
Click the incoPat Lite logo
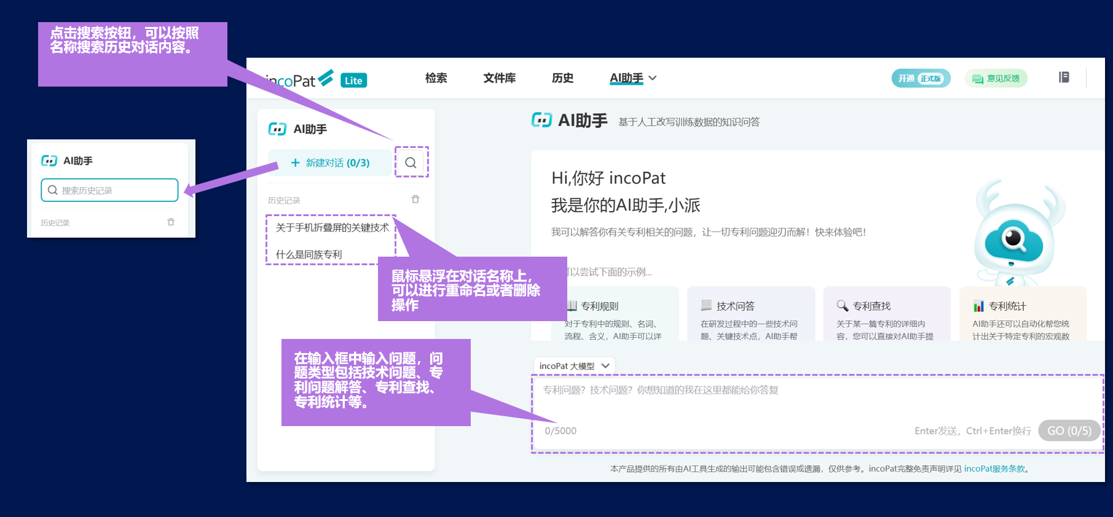click(316, 80)
